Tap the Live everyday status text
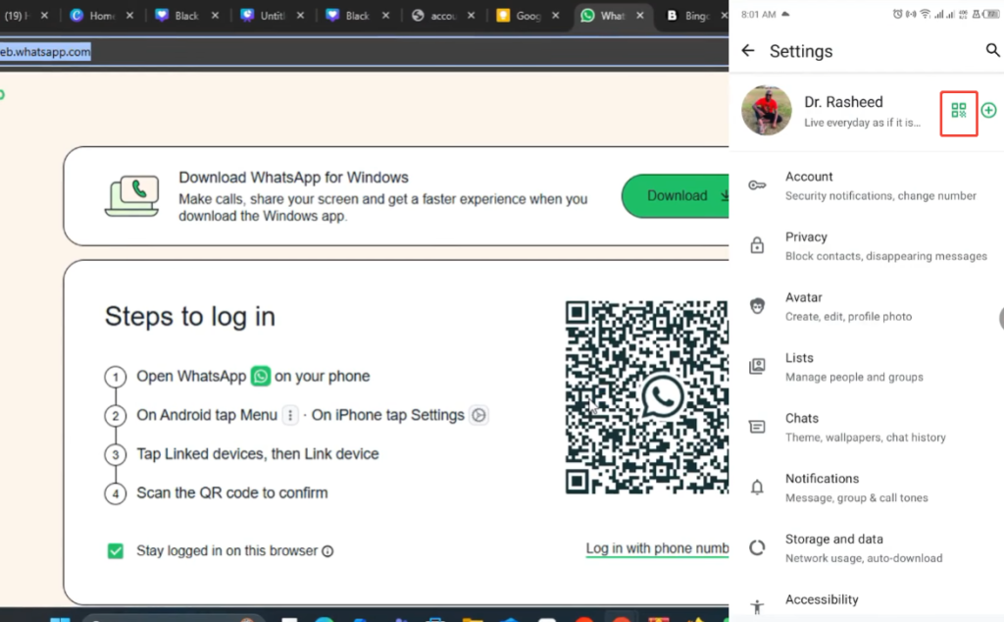The image size is (1004, 622). [862, 123]
